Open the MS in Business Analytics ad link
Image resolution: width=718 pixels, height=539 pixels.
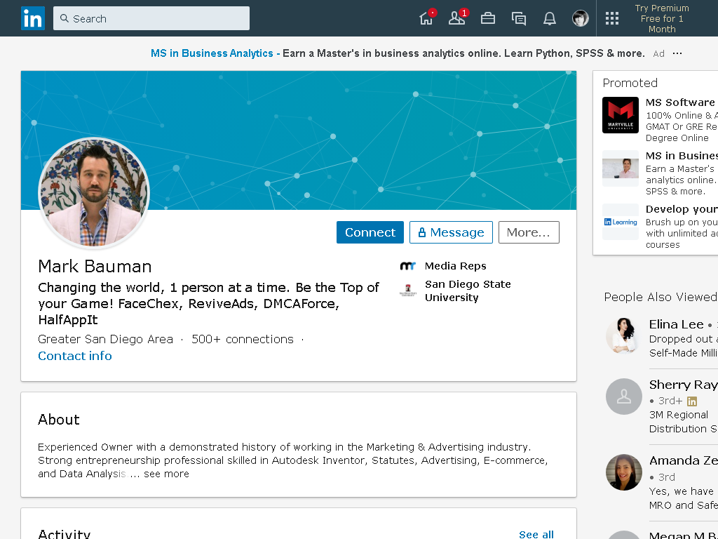coord(212,53)
